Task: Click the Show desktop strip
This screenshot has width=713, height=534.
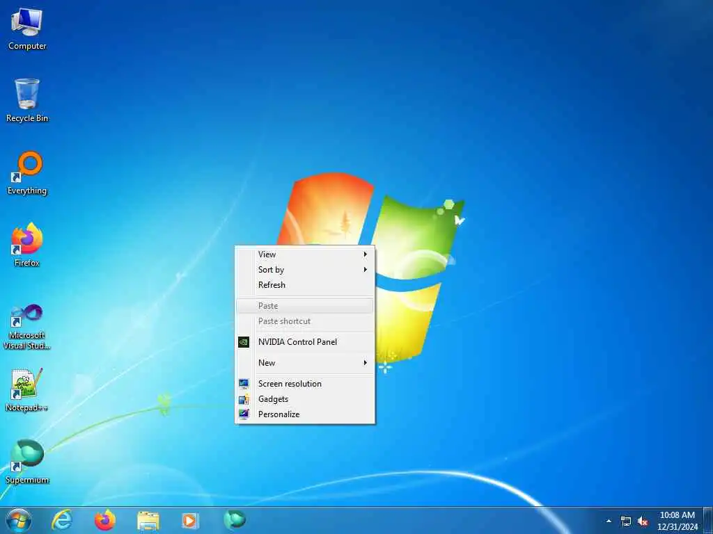Action: (x=708, y=521)
